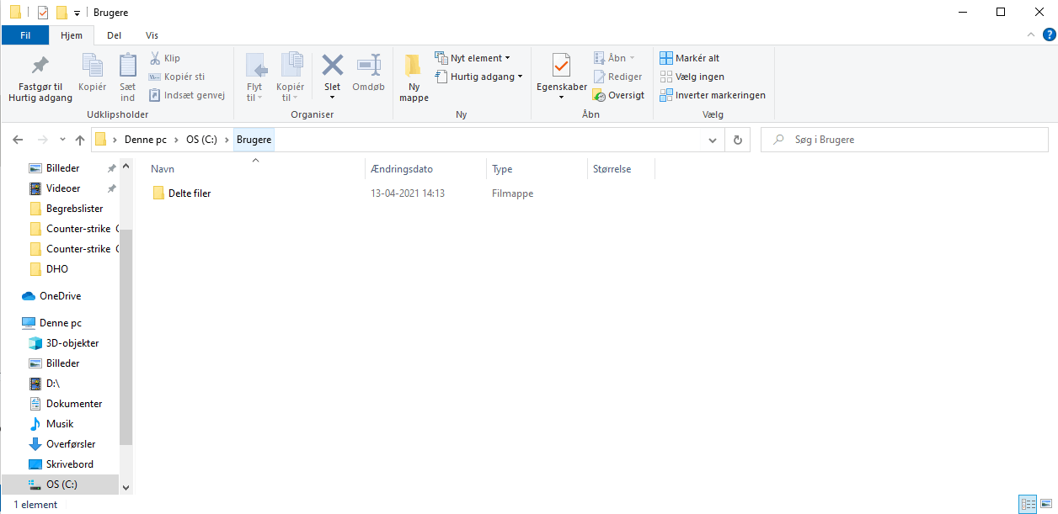Screen dimensions: 1058x514
Task: Click the Klip scissors button
Action: click(x=165, y=58)
